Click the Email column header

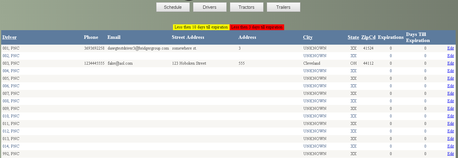click(x=114, y=37)
